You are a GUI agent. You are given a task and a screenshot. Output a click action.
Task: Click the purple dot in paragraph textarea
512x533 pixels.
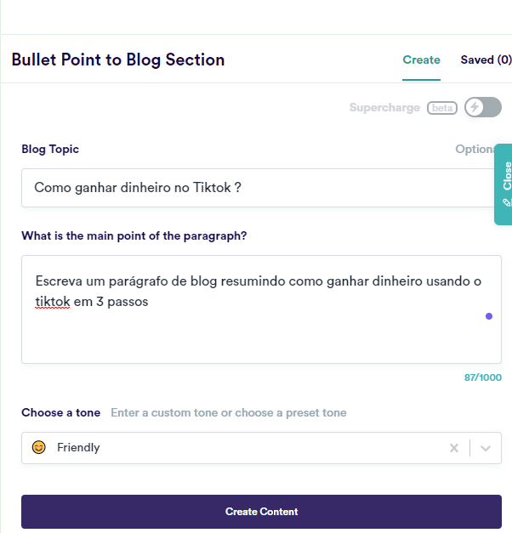pos(489,316)
